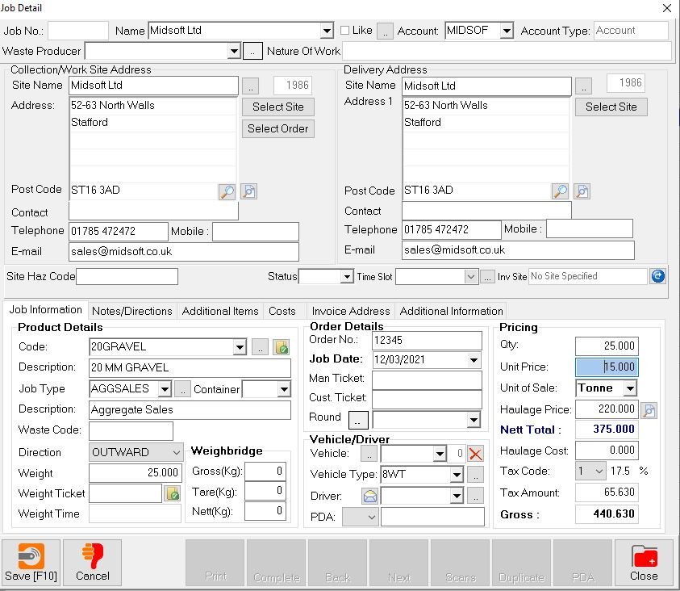Click the red Close folder icon button
680x591 pixels.
(644, 563)
